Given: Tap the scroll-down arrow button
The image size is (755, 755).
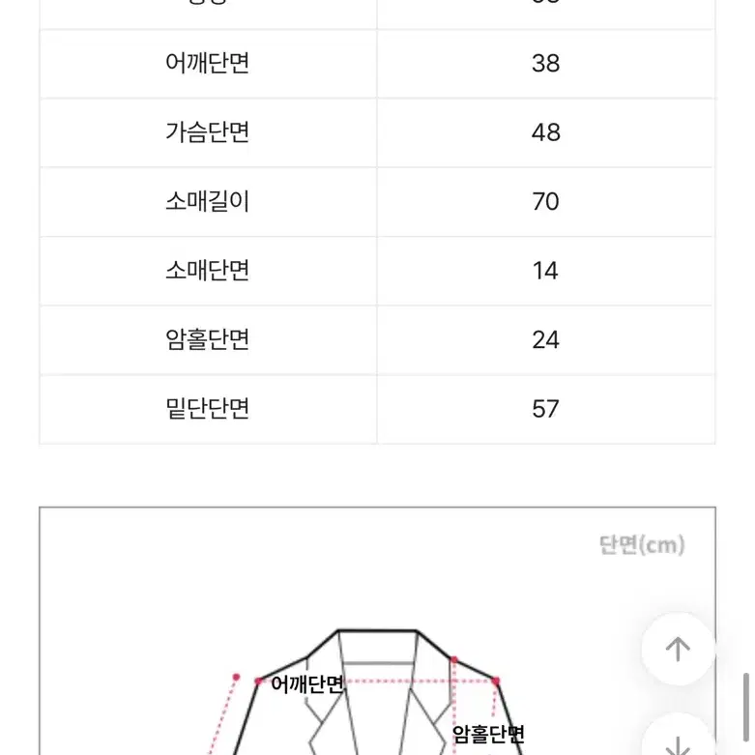Looking at the screenshot, I should coord(678,737).
